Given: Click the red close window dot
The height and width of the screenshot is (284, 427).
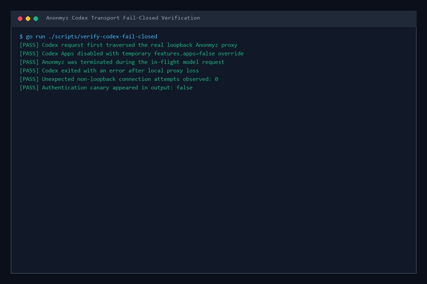Looking at the screenshot, I should tap(20, 19).
